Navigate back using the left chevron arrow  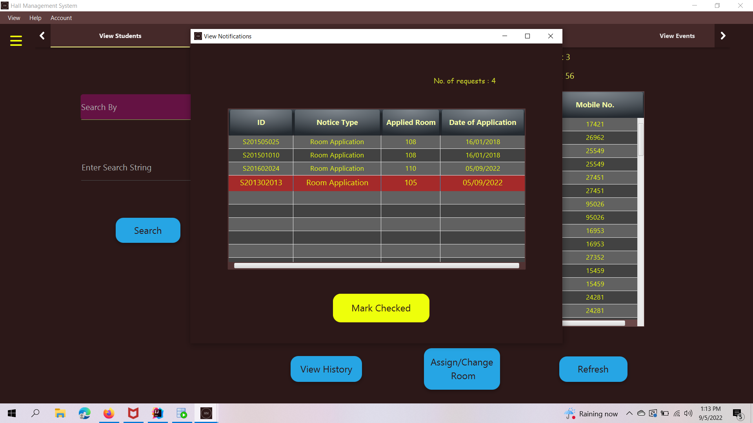42,36
